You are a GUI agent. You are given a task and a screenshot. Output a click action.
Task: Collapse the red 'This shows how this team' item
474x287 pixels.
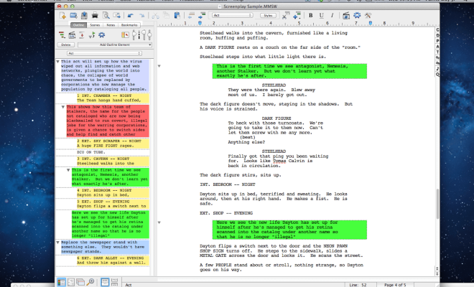pyautogui.click(x=63, y=107)
